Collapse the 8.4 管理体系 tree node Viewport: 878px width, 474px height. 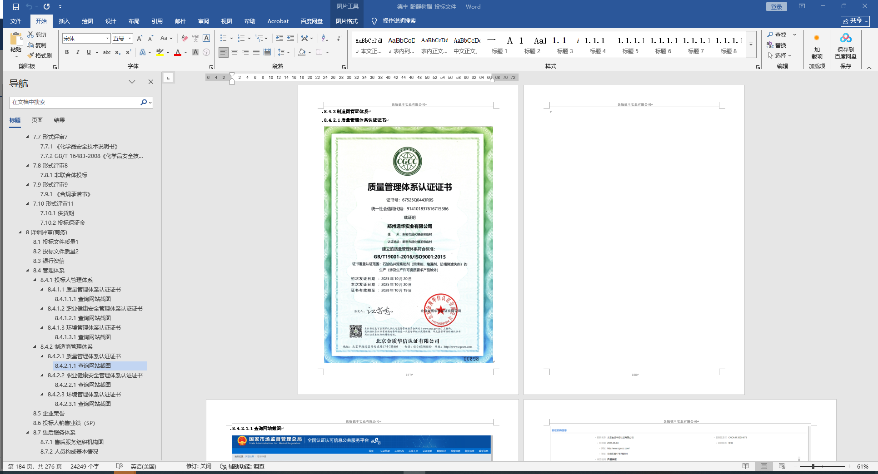point(28,271)
